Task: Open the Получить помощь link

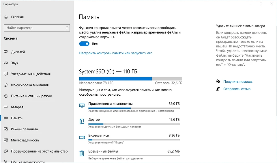Action: [x=238, y=81]
